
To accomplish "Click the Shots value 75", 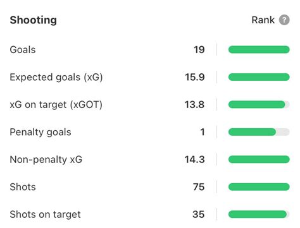I will pos(199,187).
